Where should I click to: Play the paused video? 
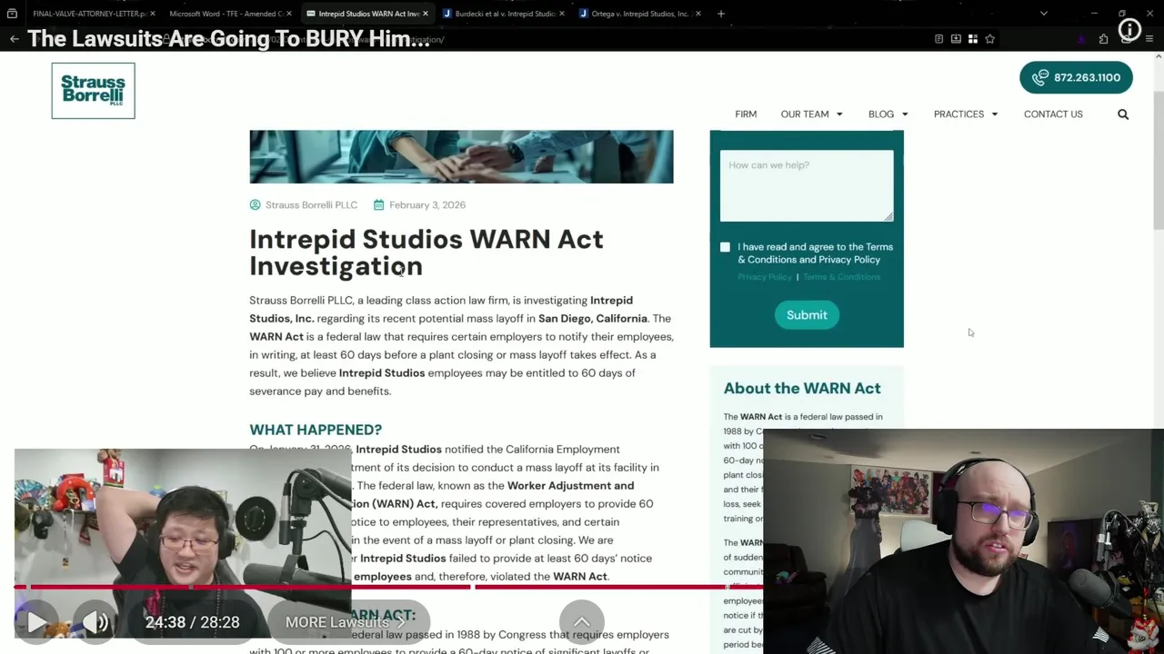(36, 622)
